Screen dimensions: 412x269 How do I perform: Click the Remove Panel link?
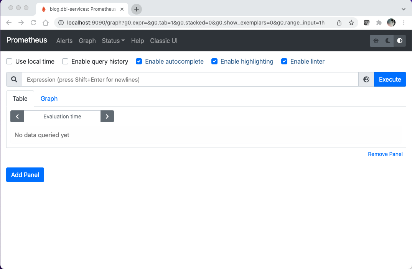[x=385, y=154]
